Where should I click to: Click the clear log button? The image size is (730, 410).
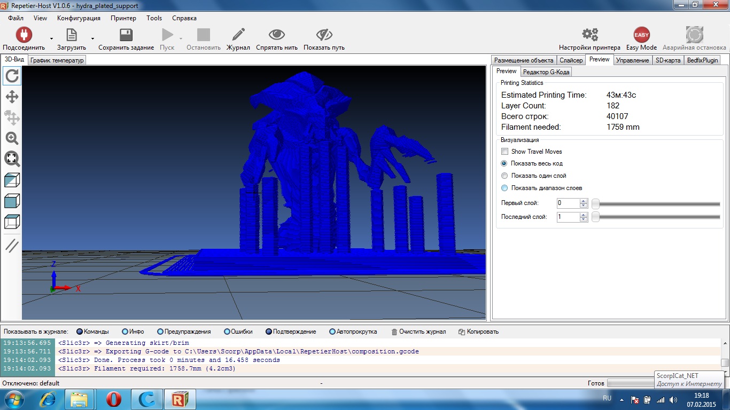coord(418,332)
